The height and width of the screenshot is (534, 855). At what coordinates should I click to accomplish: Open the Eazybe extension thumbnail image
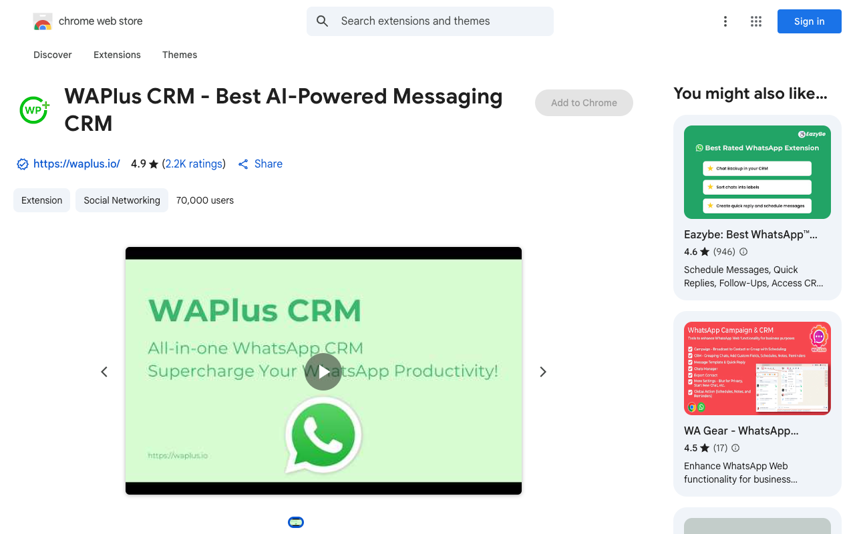coord(757,172)
